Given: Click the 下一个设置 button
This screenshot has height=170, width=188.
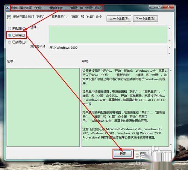Looking at the screenshot, I should click(146, 19).
